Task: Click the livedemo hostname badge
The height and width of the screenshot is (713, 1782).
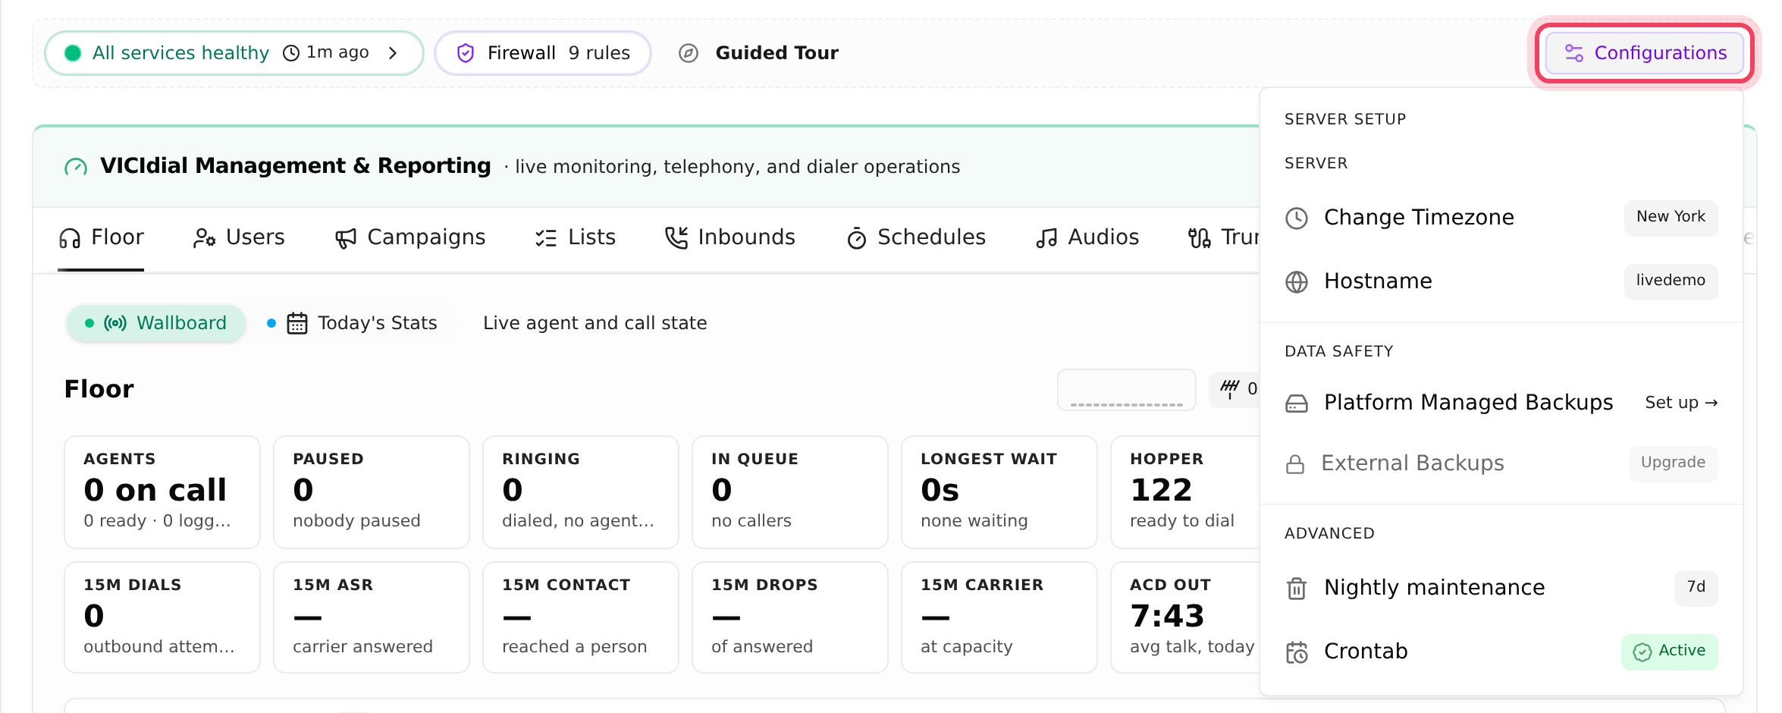Action: [1671, 281]
